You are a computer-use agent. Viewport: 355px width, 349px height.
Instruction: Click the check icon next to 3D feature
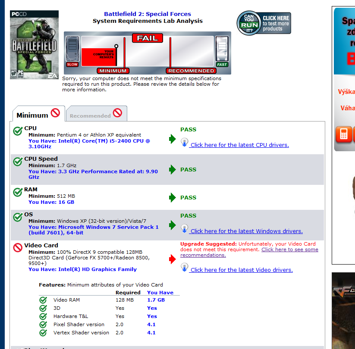[43, 308]
